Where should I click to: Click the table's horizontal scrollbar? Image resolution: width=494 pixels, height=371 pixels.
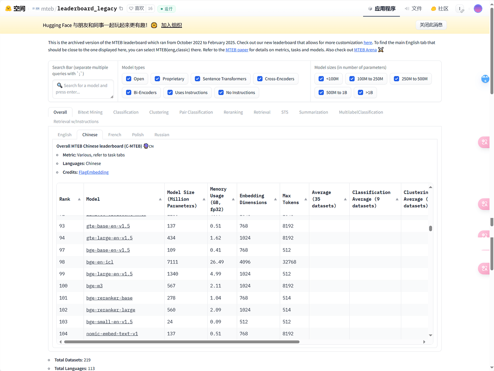click(182, 342)
